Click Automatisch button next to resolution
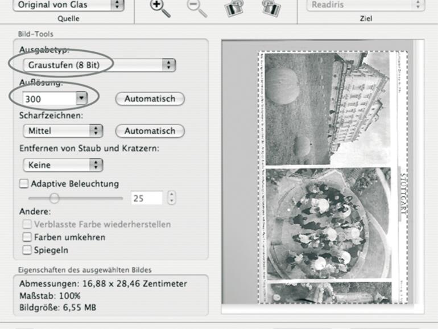The height and width of the screenshot is (329, 438). tap(150, 98)
